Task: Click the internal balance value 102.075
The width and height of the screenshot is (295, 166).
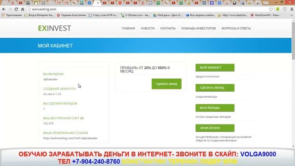Action: pos(48,124)
